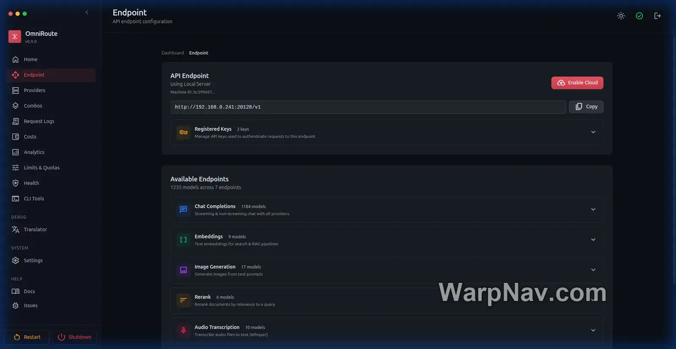Go to Combos section
Image resolution: width=676 pixels, height=349 pixels.
[51, 106]
